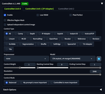The height and width of the screenshot is (94, 105).
Task: Select InstructP2P control type
Action: pyautogui.click(x=88, y=34)
